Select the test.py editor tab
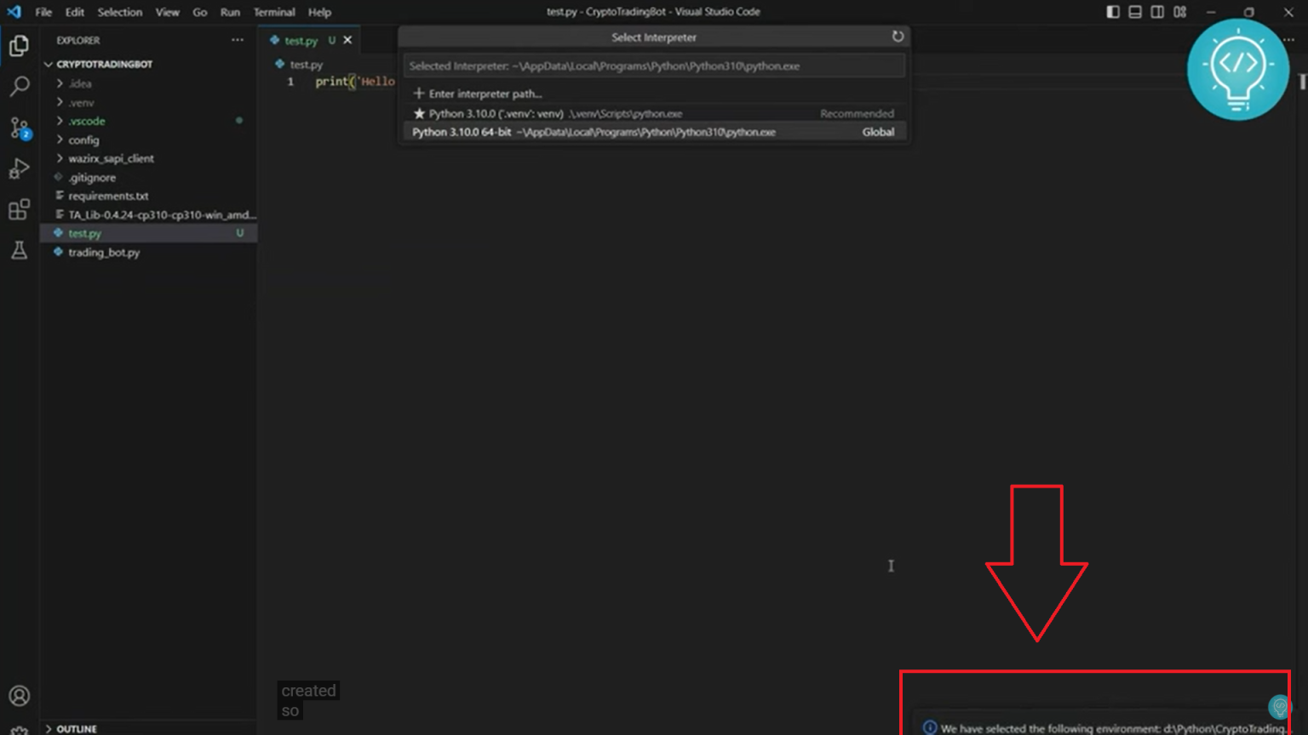This screenshot has width=1308, height=735. pos(300,39)
